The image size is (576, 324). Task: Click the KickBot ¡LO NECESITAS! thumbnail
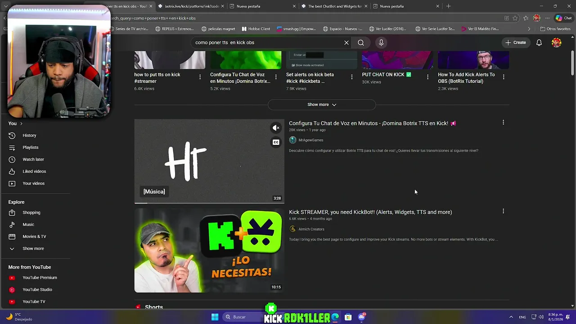pos(209,251)
